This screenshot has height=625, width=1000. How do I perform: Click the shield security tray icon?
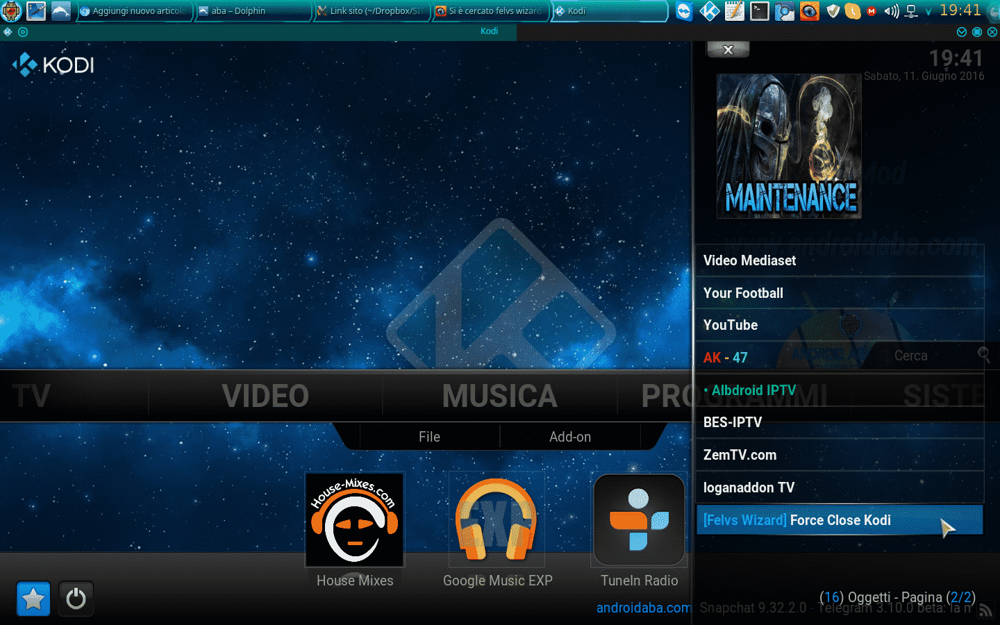point(833,11)
